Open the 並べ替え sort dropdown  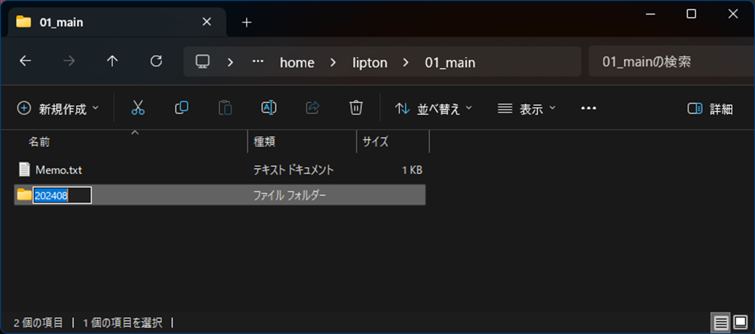(x=433, y=109)
